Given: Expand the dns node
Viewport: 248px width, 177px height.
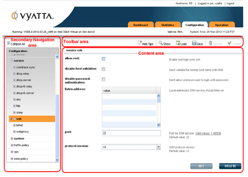Looking at the screenshot, I should pyautogui.click(x=15, y=99).
